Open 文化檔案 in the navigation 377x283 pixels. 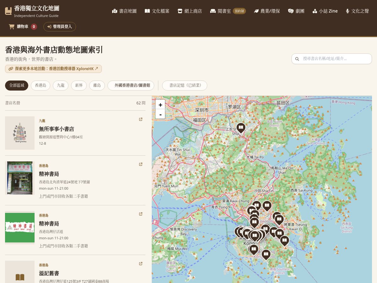pyautogui.click(x=157, y=11)
